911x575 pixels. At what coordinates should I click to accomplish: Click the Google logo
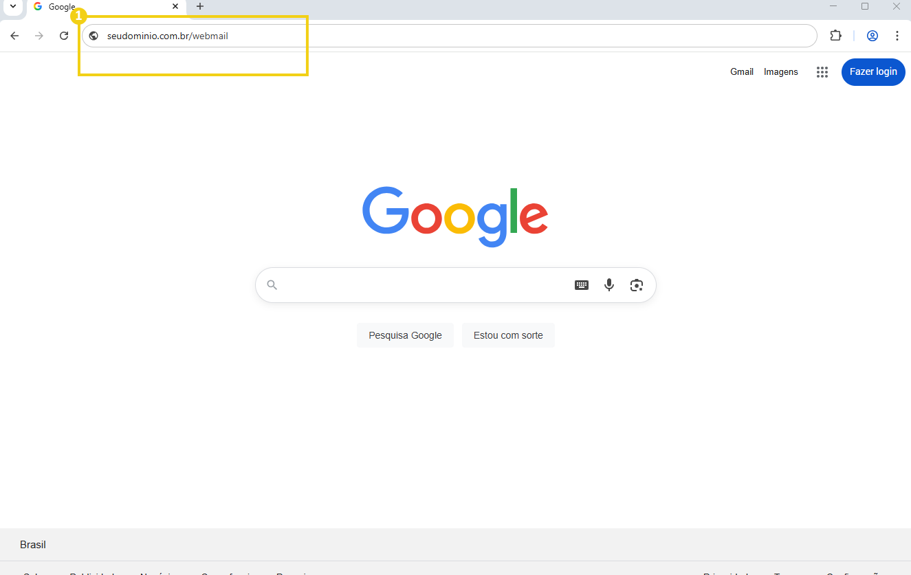455,216
